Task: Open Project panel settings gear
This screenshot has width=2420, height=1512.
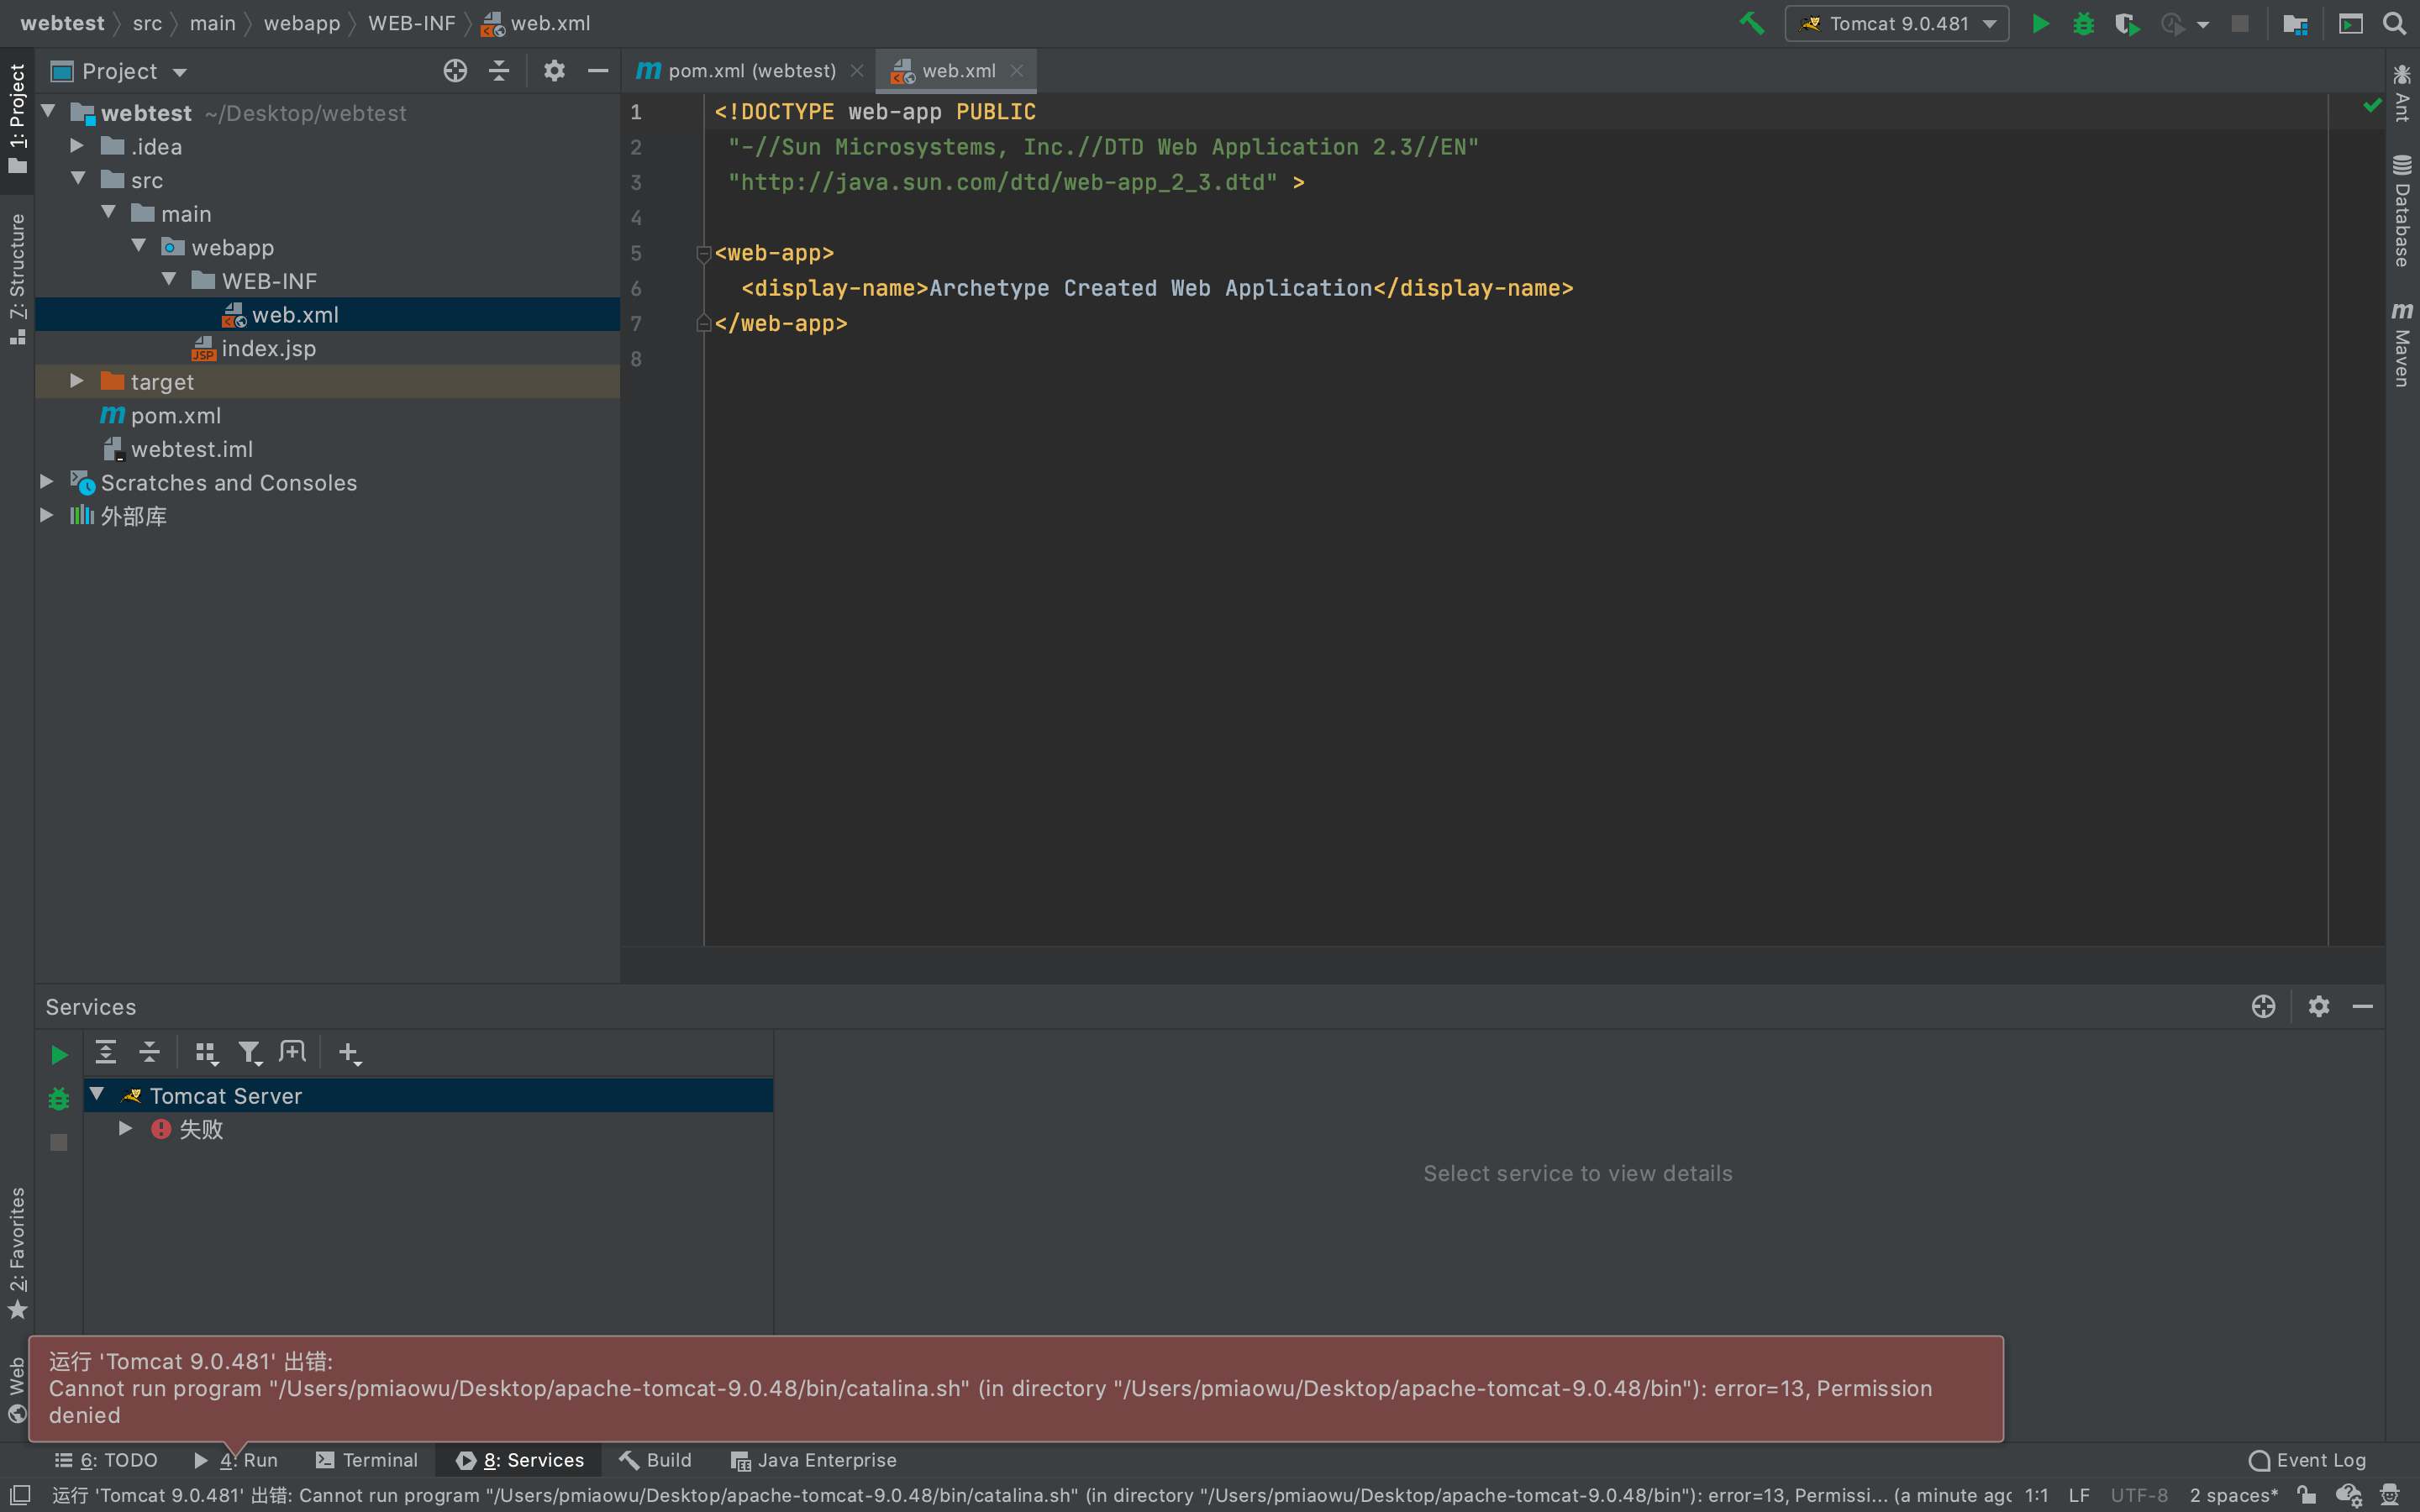Action: click(x=554, y=71)
